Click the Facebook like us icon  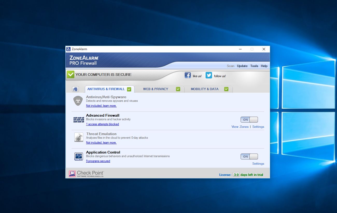point(188,75)
